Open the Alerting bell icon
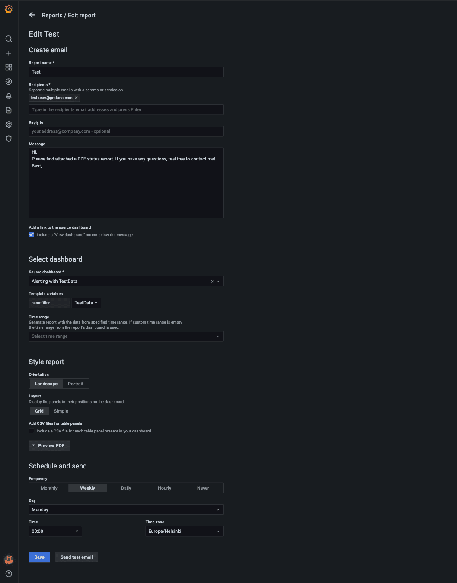This screenshot has width=457, height=583. tap(9, 96)
